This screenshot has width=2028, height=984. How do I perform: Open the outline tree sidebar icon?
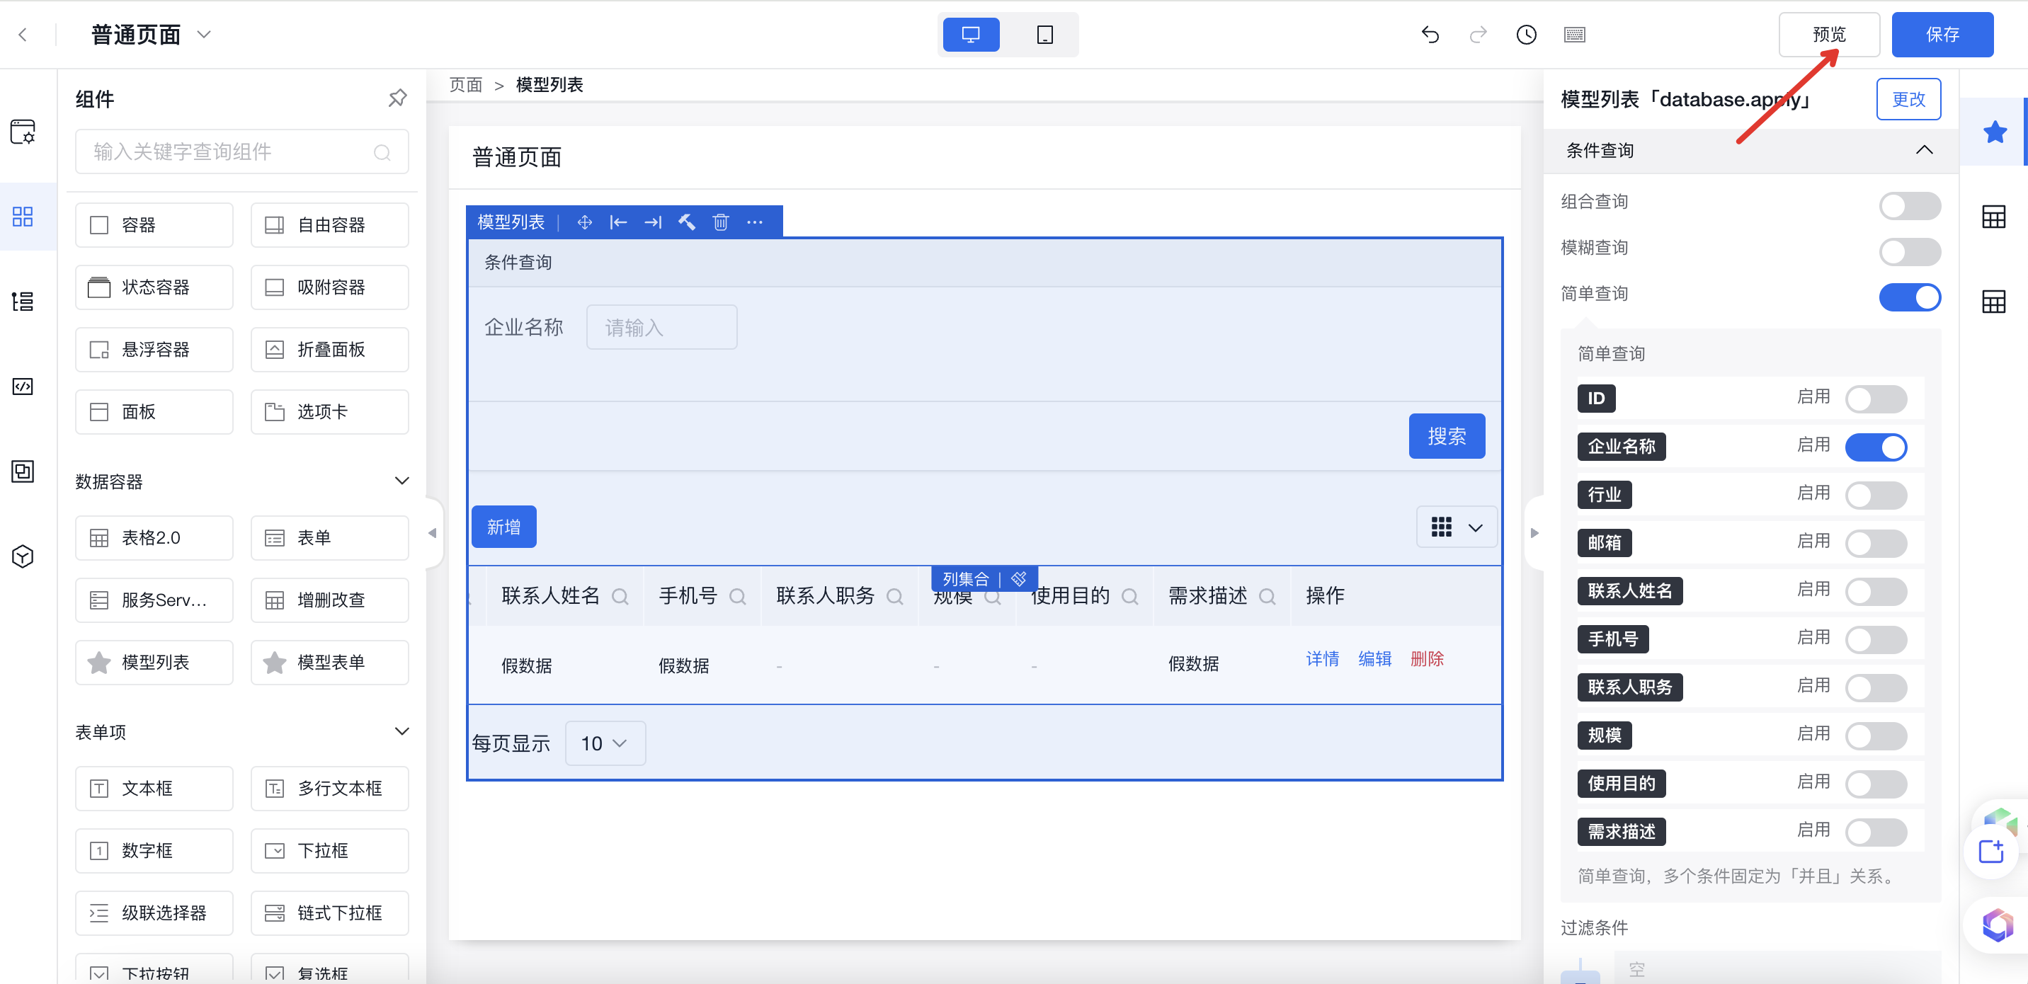coord(23,302)
